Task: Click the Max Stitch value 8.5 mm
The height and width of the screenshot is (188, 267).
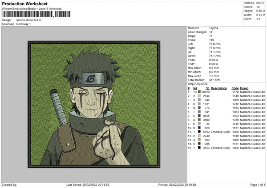Action: coord(214,68)
